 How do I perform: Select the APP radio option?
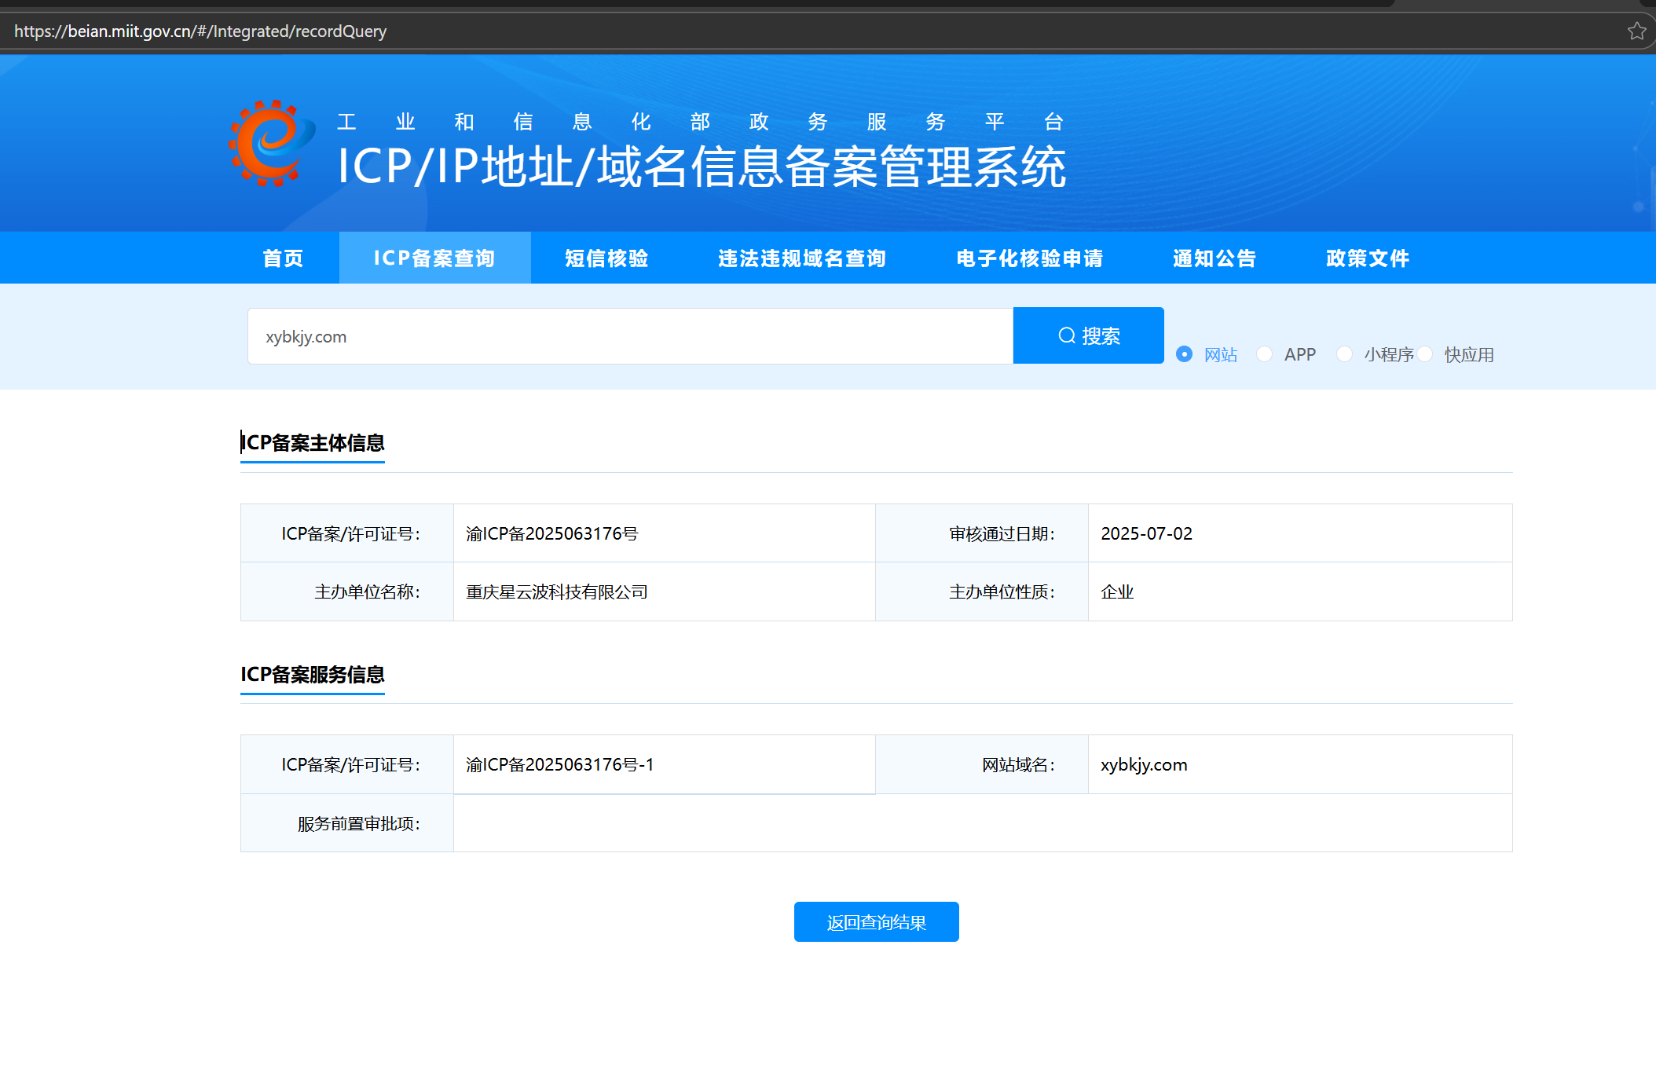click(x=1265, y=354)
